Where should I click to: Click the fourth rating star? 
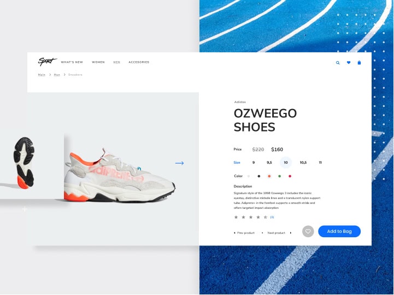[x=258, y=217]
